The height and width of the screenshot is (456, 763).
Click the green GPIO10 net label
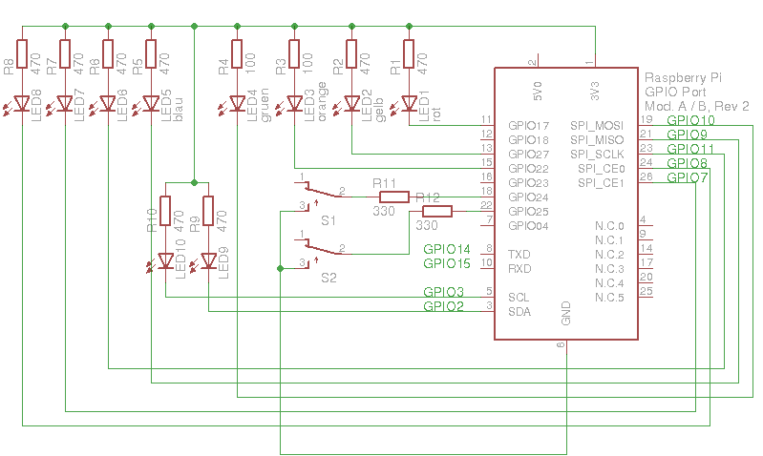689,121
